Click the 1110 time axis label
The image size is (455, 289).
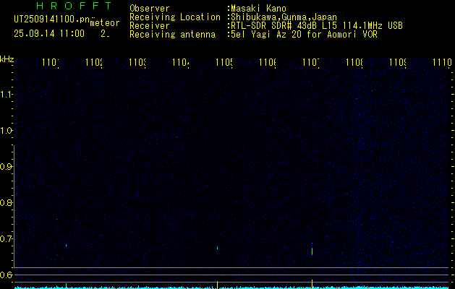click(442, 62)
